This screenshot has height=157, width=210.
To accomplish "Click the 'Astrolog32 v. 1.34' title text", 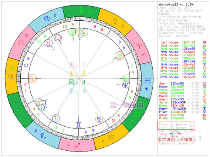I will [176, 4].
